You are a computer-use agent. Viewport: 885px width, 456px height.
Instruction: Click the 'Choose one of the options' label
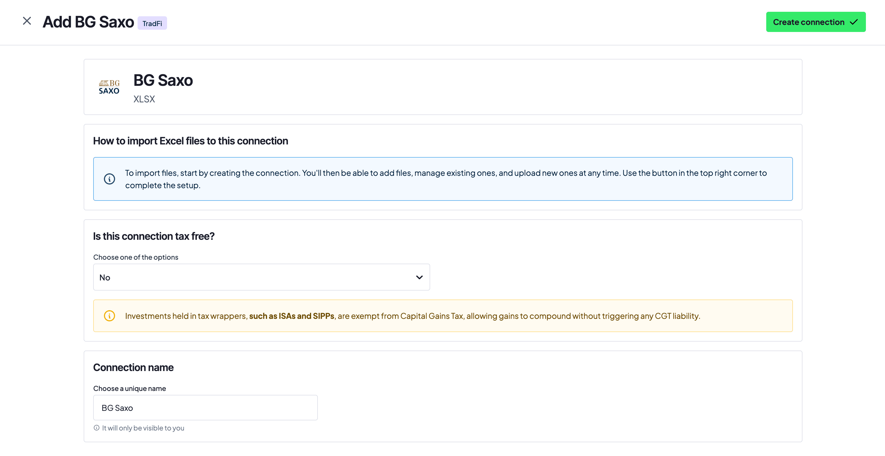[136, 257]
